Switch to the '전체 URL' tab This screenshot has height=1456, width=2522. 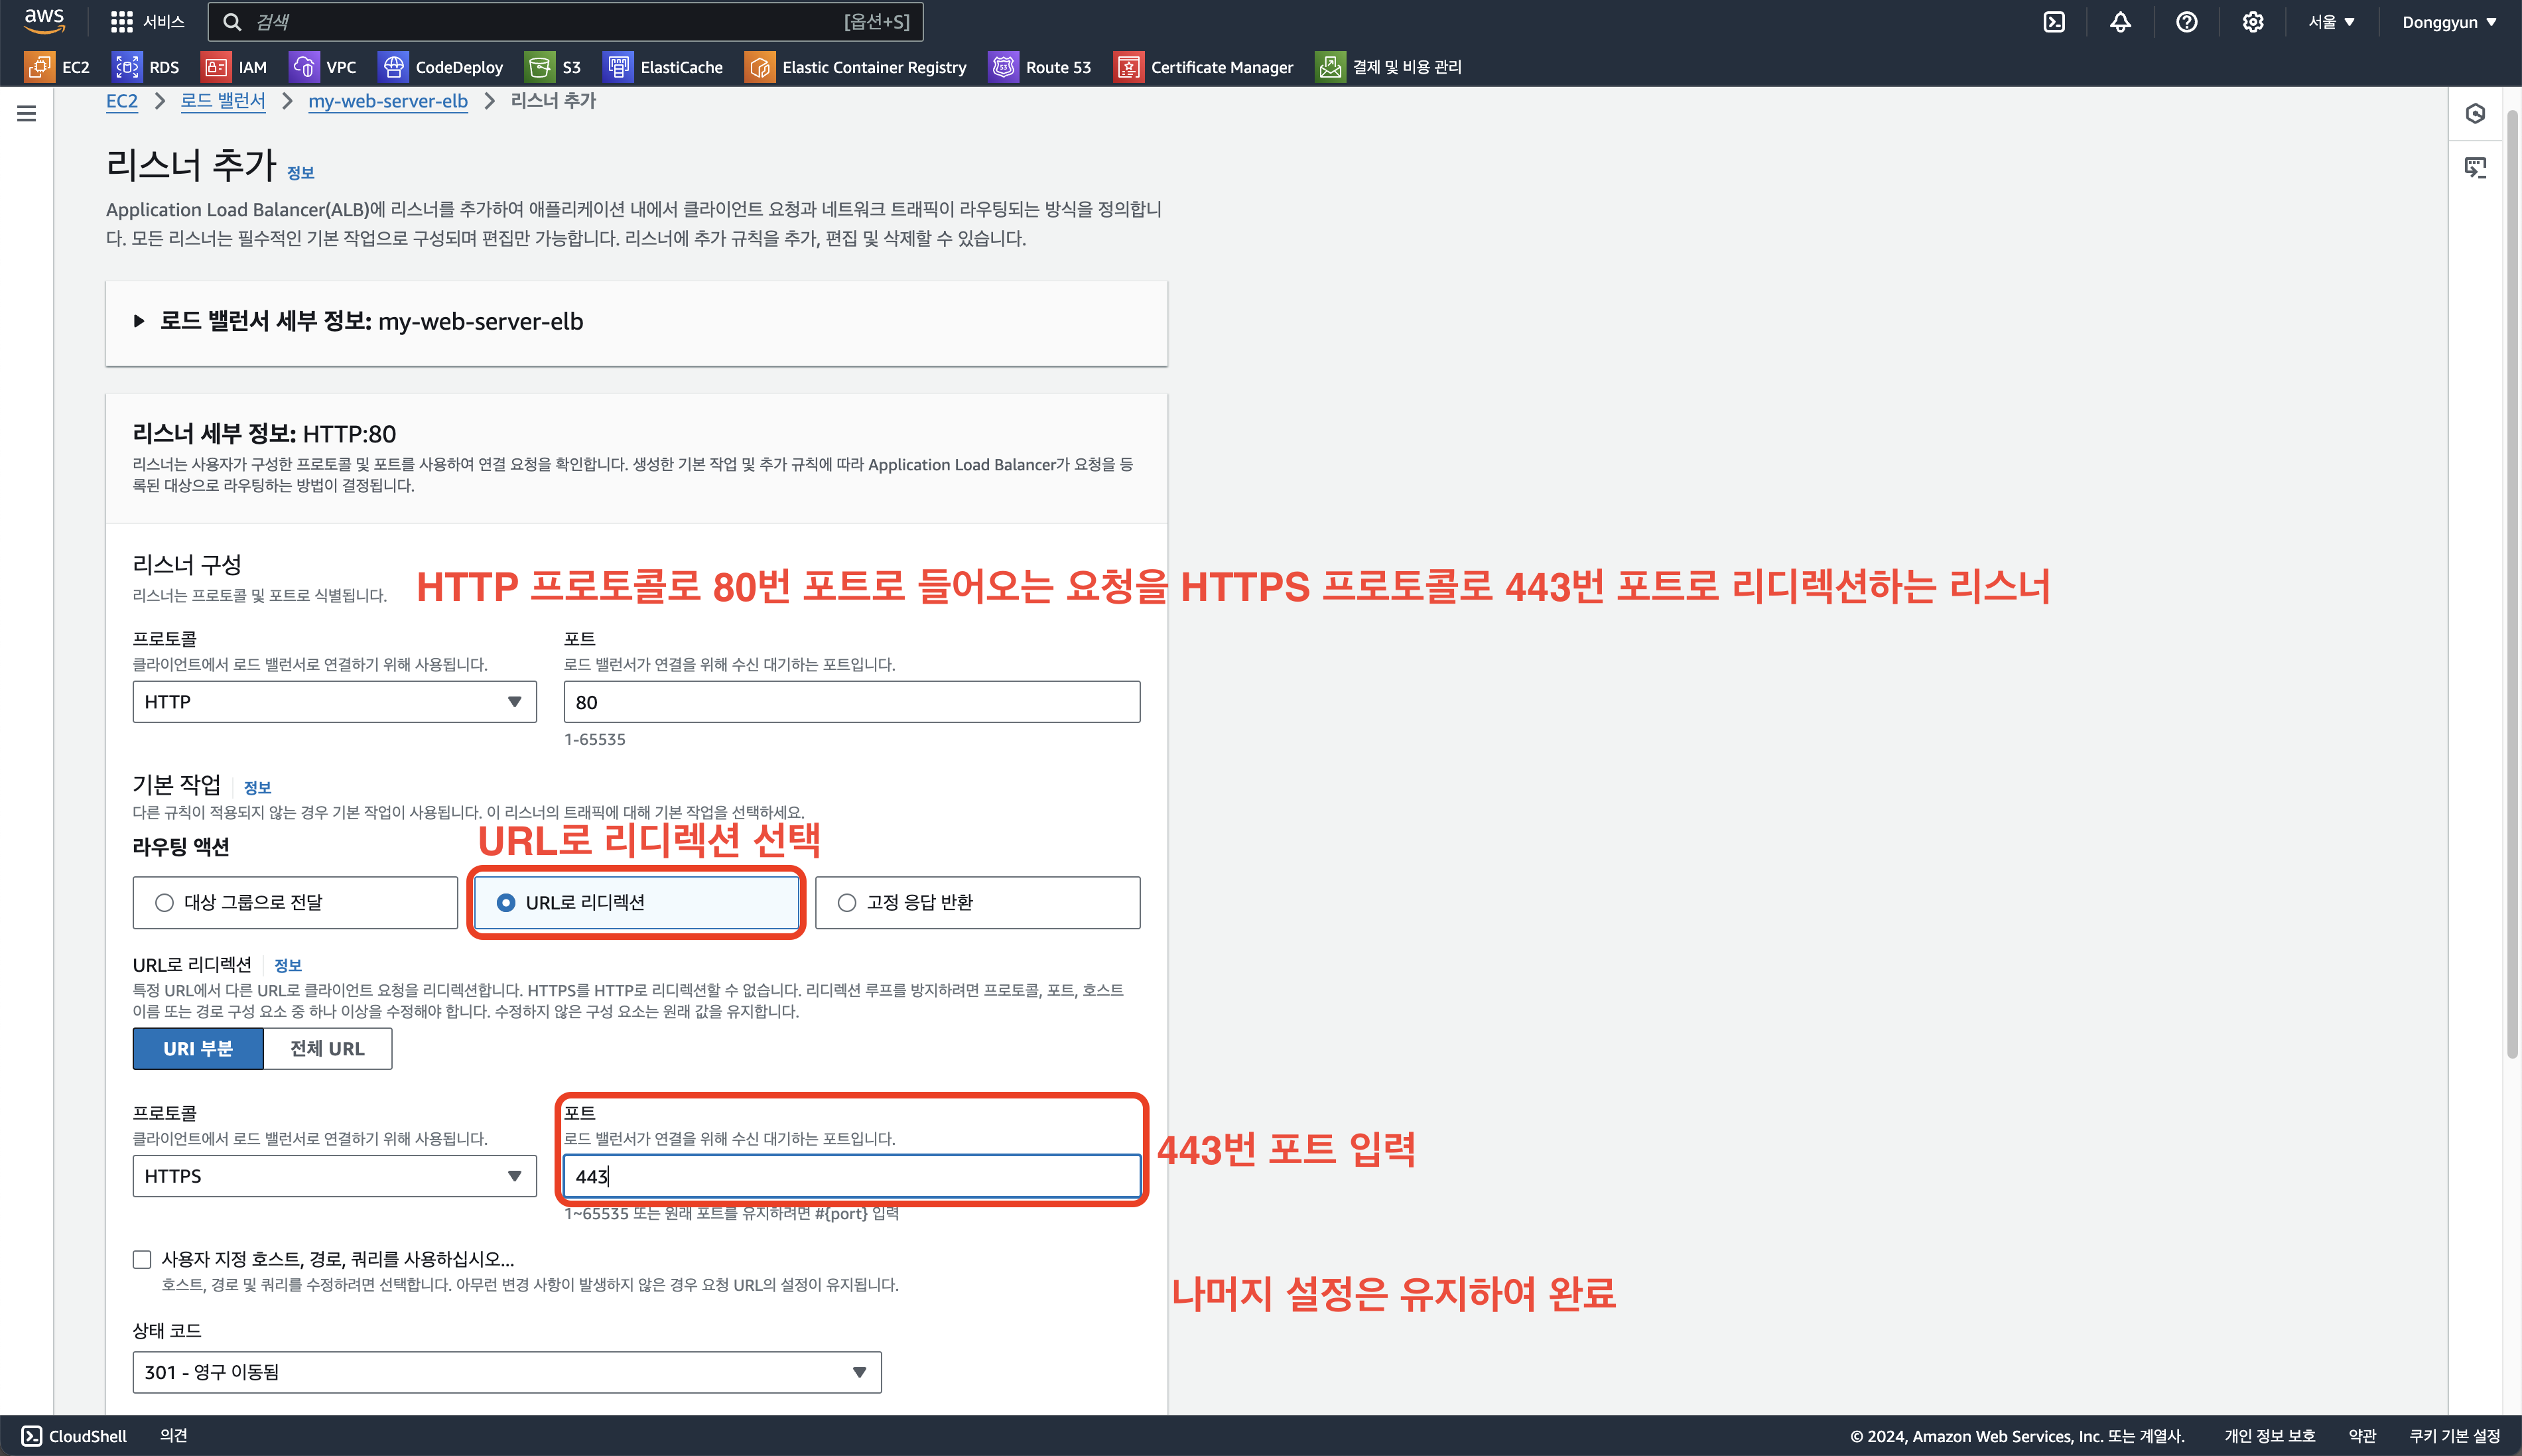[327, 1049]
